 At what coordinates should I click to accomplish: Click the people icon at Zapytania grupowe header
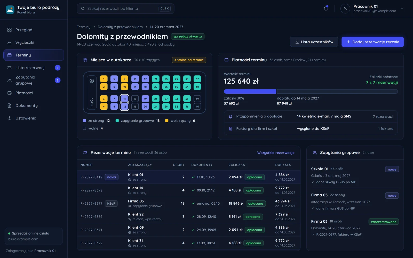click(x=315, y=153)
